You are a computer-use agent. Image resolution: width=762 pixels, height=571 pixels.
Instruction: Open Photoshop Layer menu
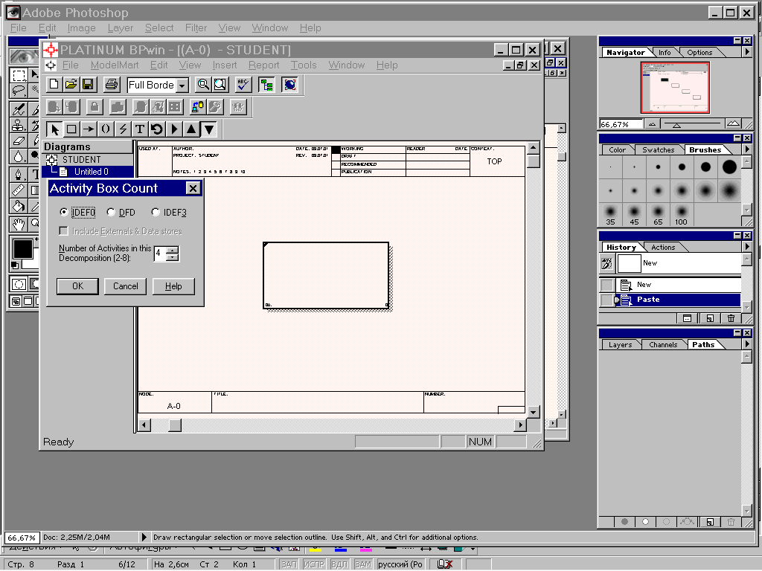(121, 28)
